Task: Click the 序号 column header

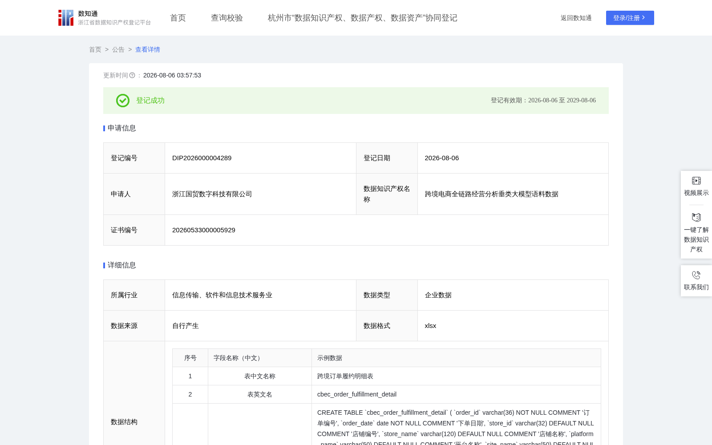Action: [190, 358]
